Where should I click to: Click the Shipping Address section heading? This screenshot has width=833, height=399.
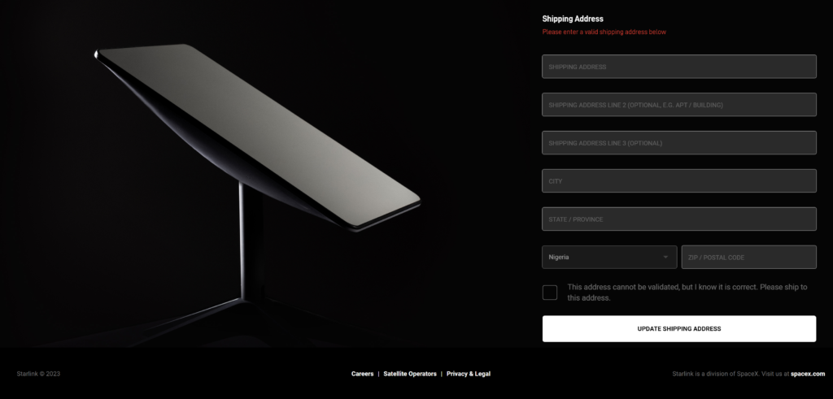point(573,19)
